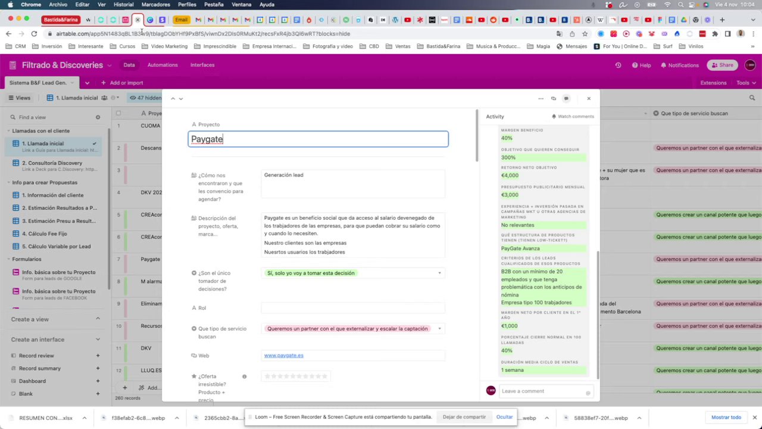Screen dimensions: 762x429
Task: Open Tools dropdown
Action: [746, 83]
